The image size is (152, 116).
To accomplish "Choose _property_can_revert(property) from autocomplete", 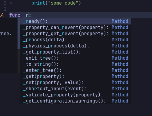I will click(76, 28).
